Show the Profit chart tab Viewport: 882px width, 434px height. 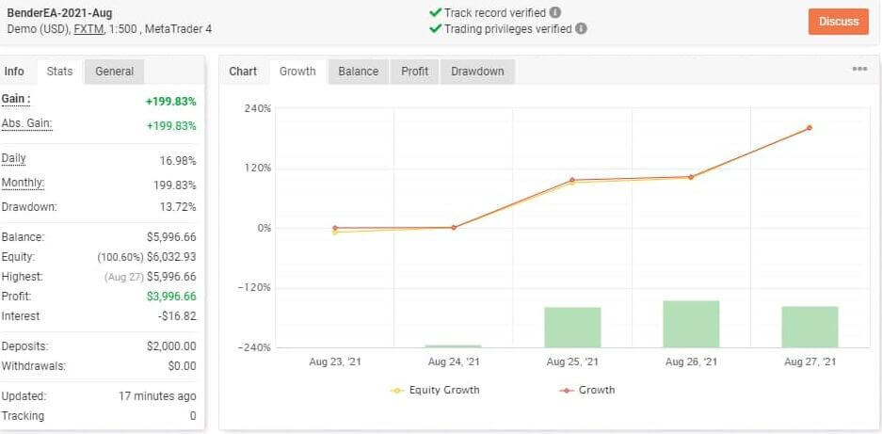pos(414,72)
